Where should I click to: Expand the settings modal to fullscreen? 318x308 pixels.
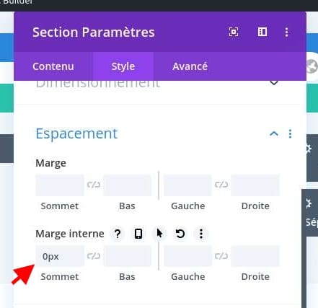(x=234, y=32)
